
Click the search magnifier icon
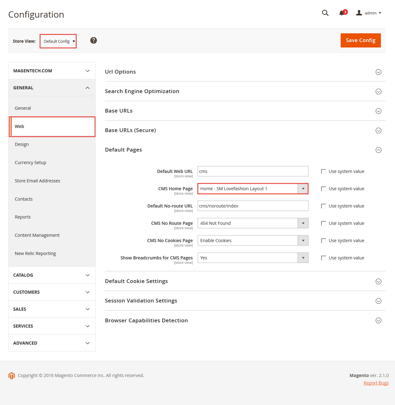[x=325, y=13]
